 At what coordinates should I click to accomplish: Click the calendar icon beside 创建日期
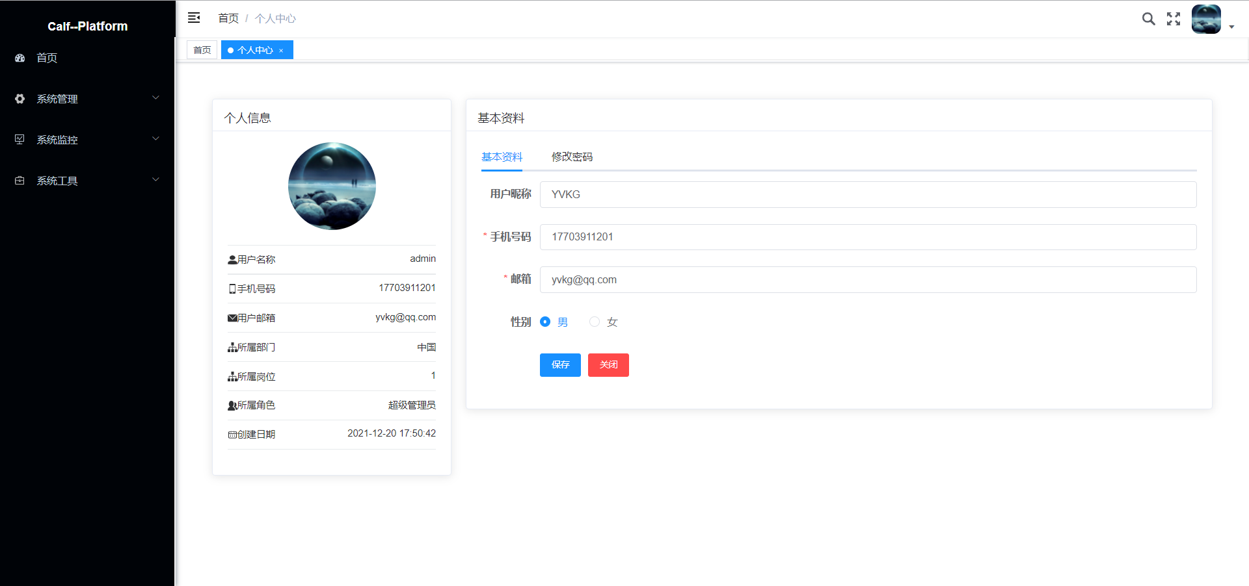(232, 435)
